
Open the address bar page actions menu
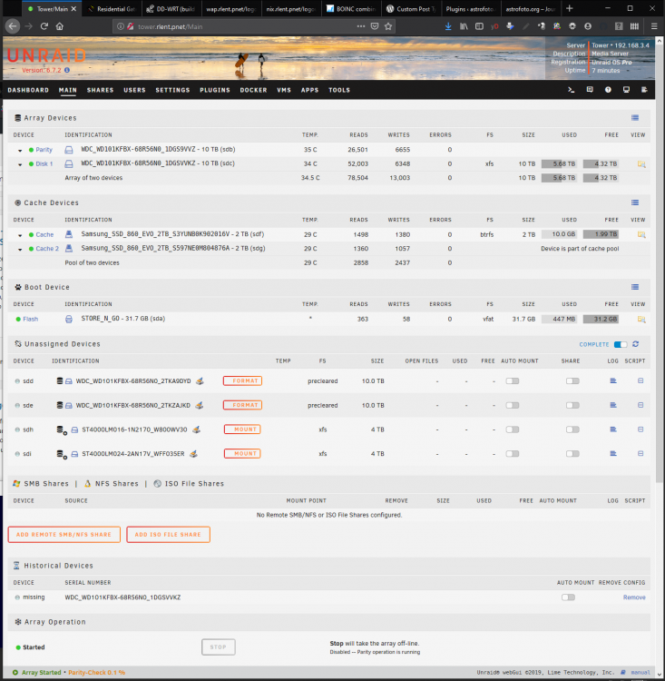pos(361,26)
